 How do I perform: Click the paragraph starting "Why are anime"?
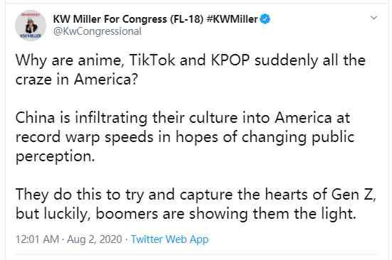click(191, 70)
